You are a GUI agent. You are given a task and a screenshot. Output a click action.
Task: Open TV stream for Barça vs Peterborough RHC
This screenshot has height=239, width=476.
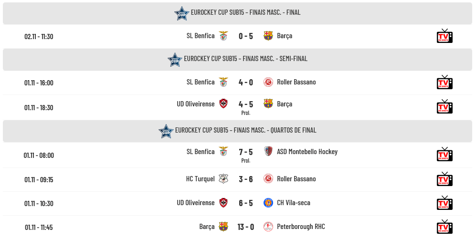444,227
